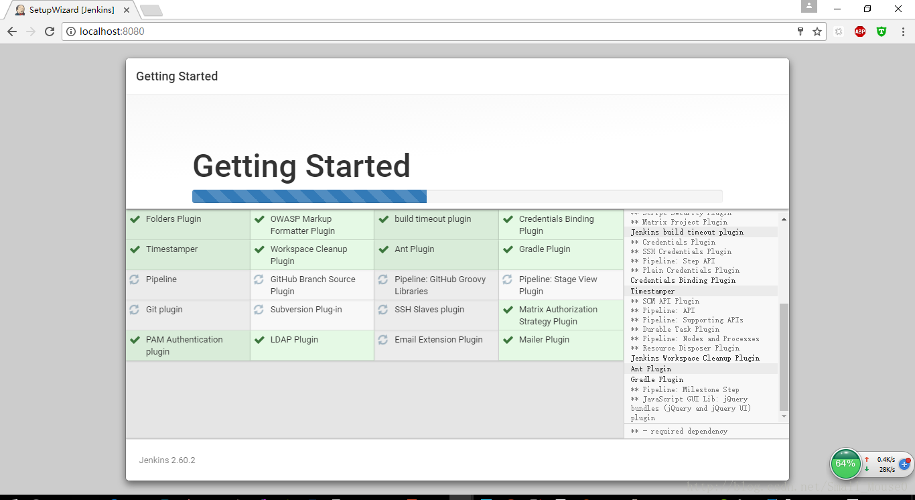The height and width of the screenshot is (500, 915).
Task: Click the small Getting Started header title
Action: (177, 76)
